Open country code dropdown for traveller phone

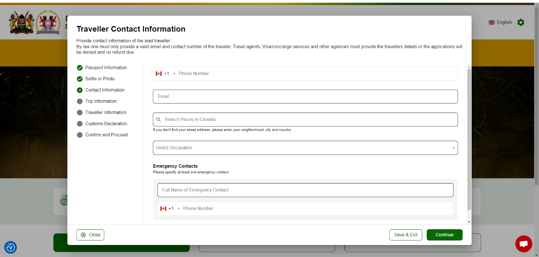tap(174, 74)
